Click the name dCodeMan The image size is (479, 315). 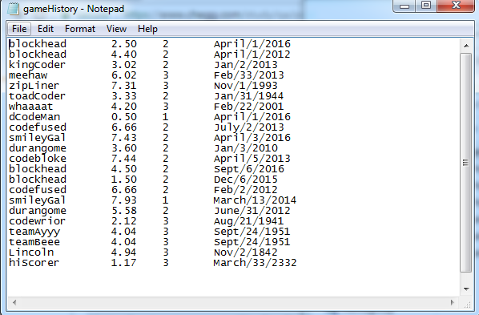pyautogui.click(x=34, y=117)
